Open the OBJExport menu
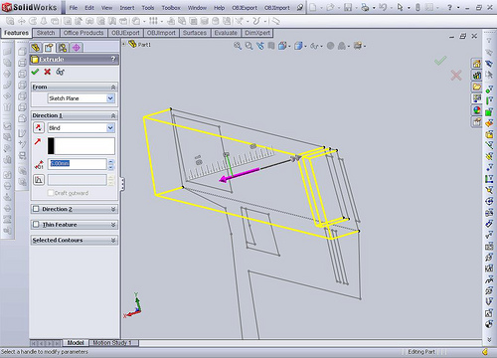The height and width of the screenshot is (358, 497). point(245,8)
